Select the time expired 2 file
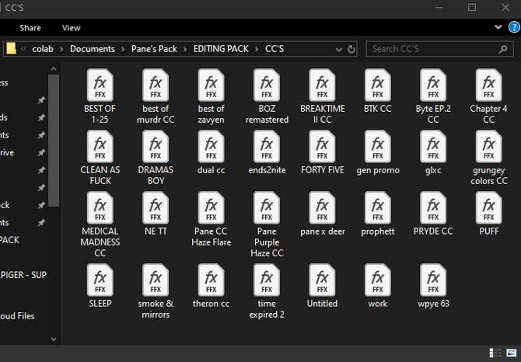 click(x=267, y=291)
